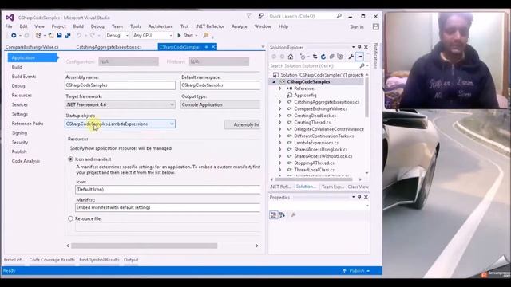Screen dimensions: 511x287
Task: Click the Show All Files icon
Action: coord(340,57)
